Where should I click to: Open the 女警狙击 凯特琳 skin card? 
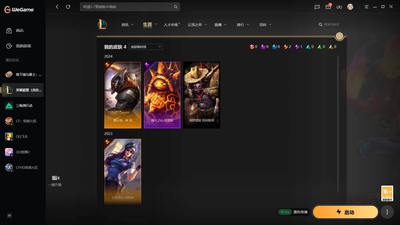122,172
